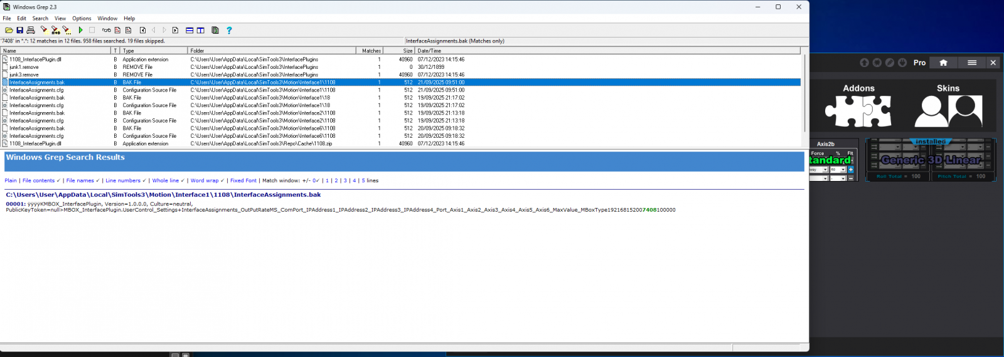Open Search and Replace (A→B flashlight) icon

(55, 30)
